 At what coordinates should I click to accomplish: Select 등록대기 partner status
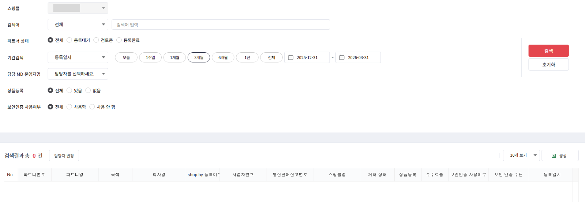(x=69, y=40)
